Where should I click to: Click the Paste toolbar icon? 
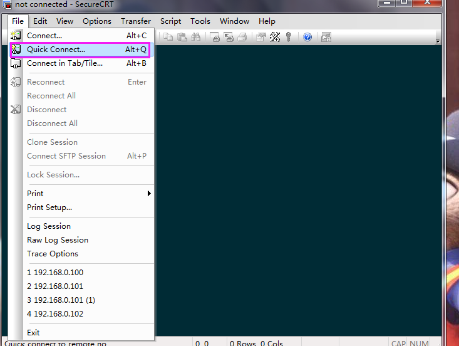point(182,37)
